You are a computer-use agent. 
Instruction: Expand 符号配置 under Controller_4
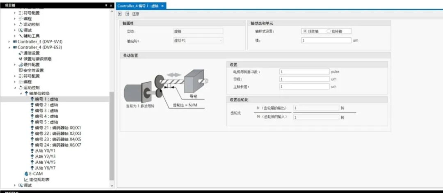coord(15,76)
